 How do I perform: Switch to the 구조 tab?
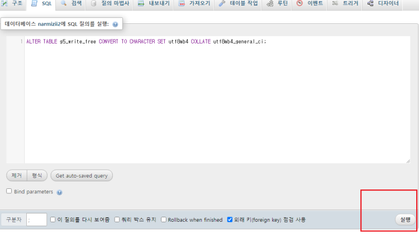point(13,3)
